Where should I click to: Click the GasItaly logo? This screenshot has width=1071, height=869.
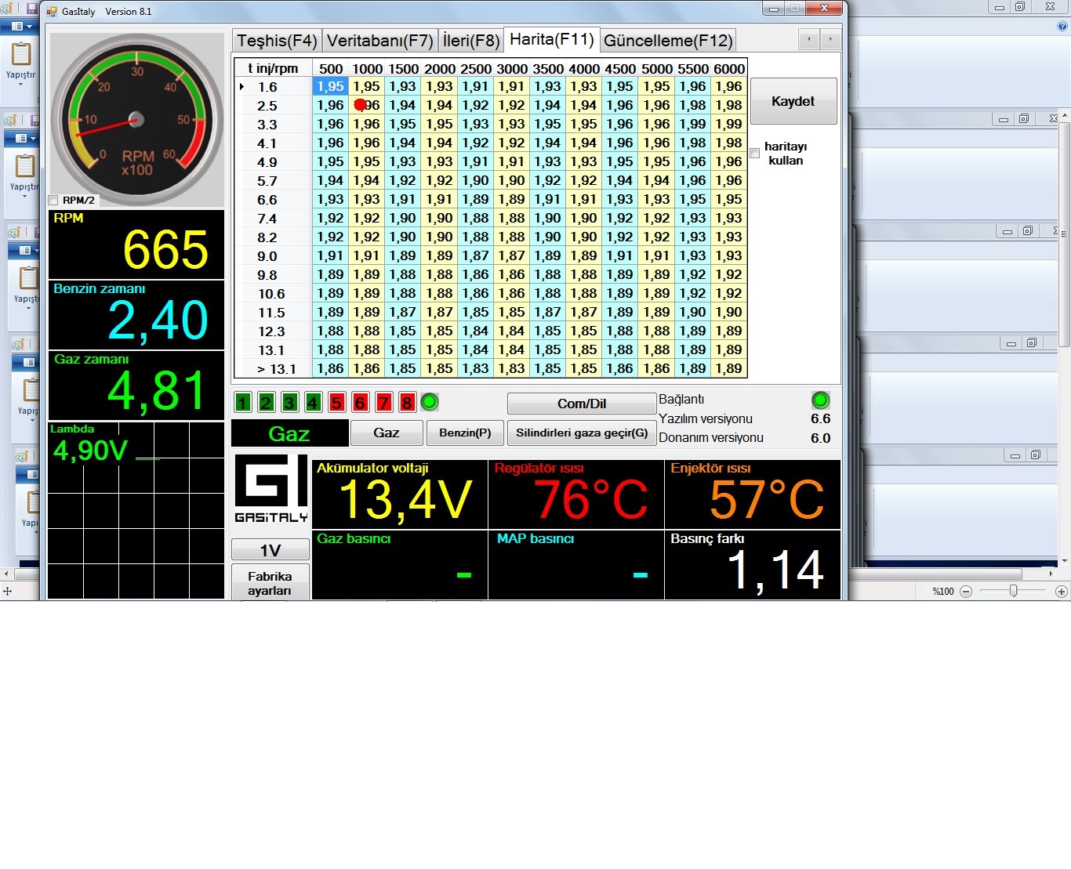pos(270,489)
